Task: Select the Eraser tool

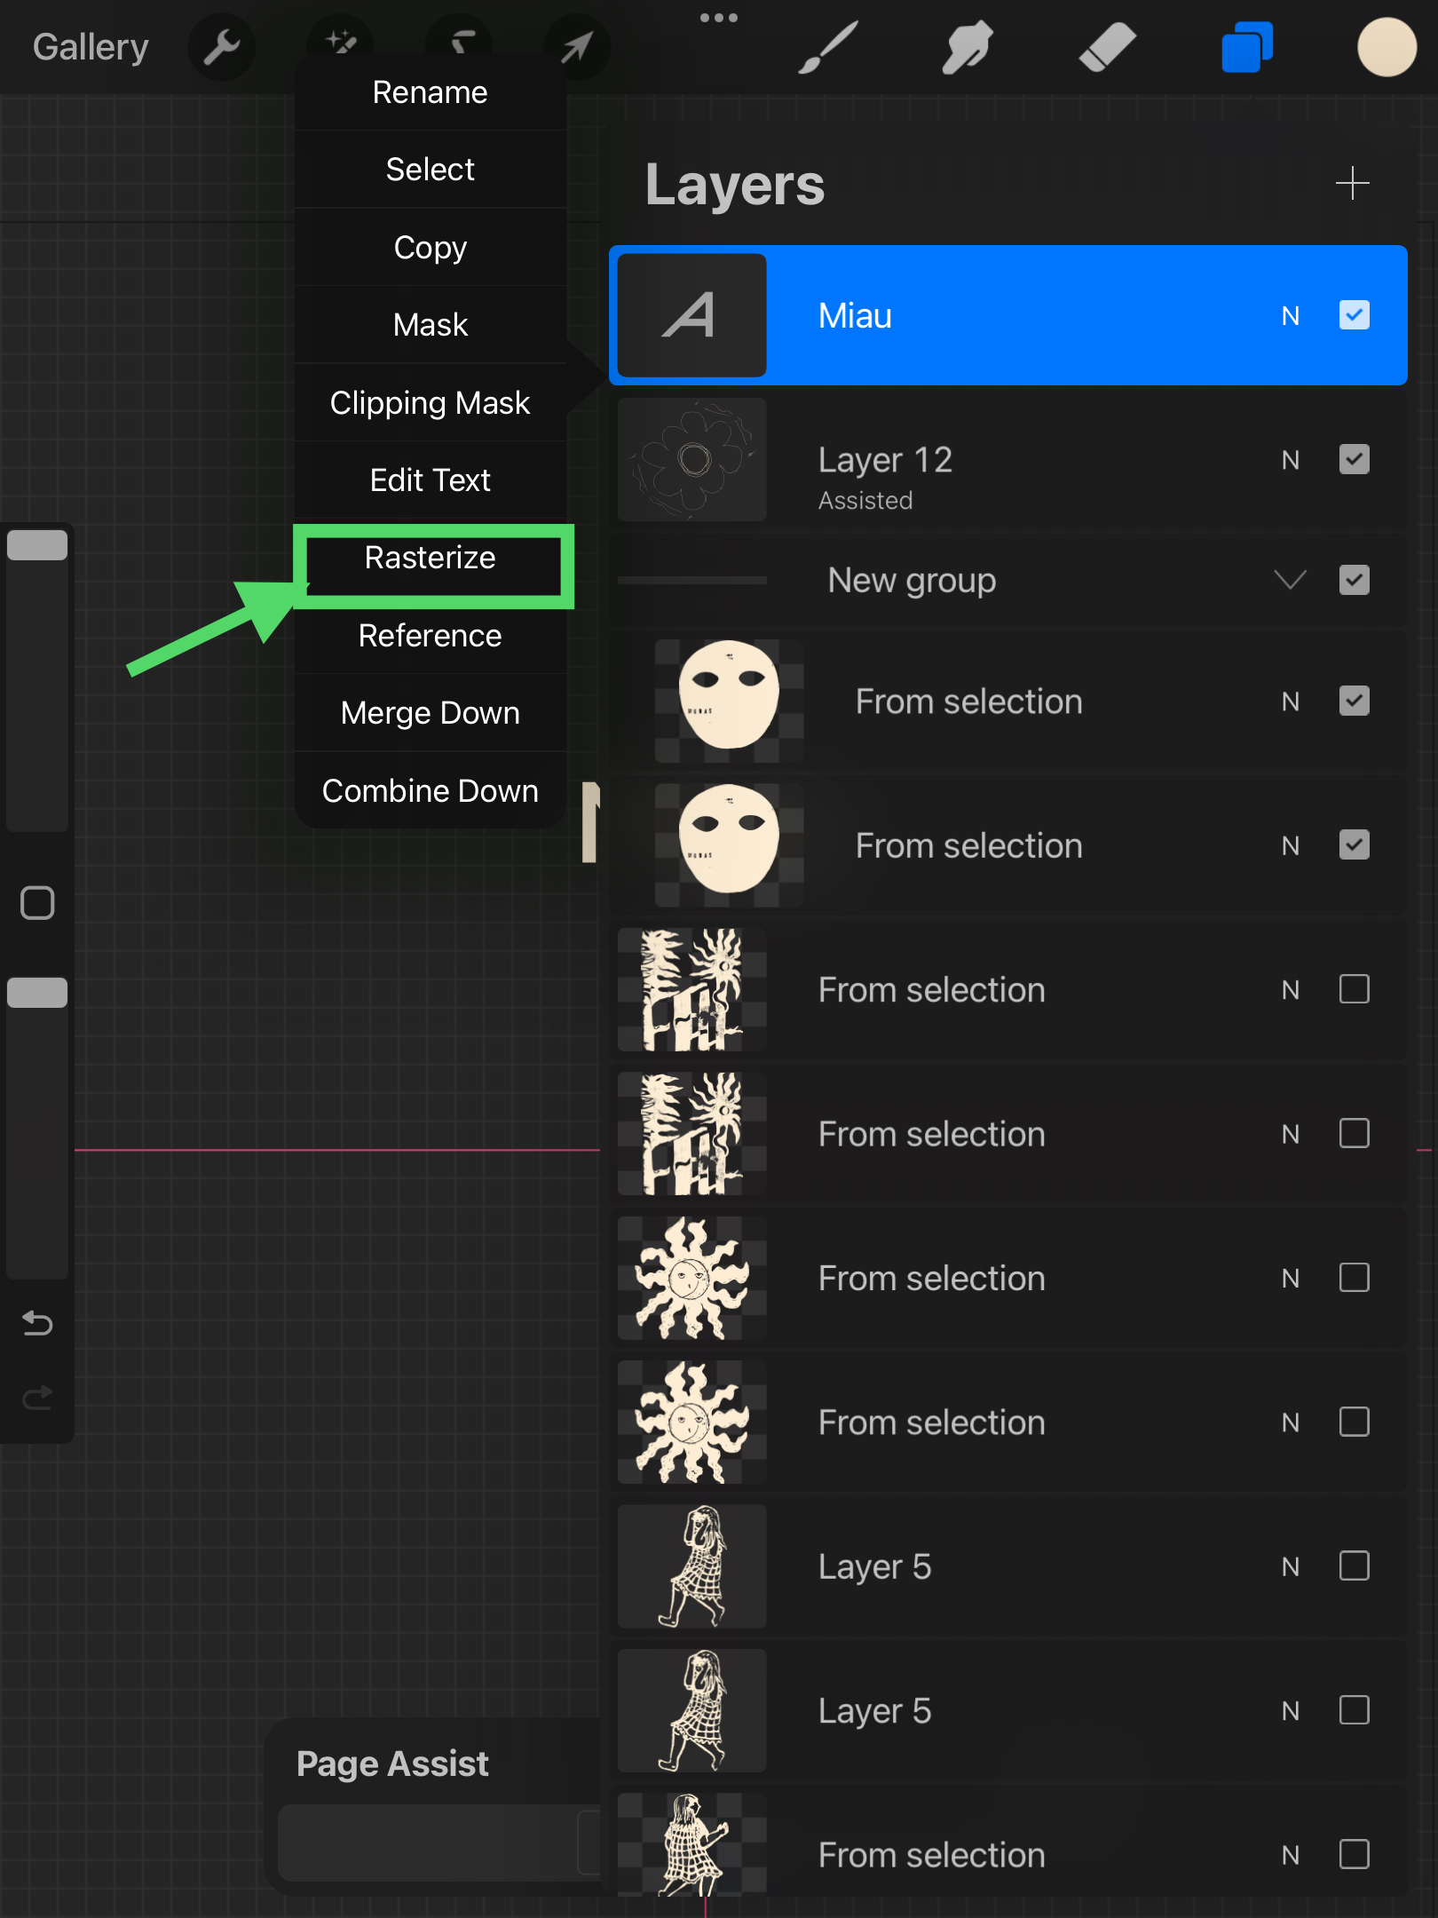Action: tap(1107, 47)
